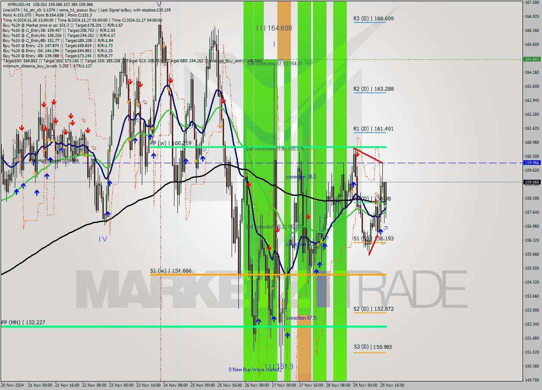Select the short red ascending trendline below S1 (D)
Screen dimensions: 542x390
(x=373, y=245)
